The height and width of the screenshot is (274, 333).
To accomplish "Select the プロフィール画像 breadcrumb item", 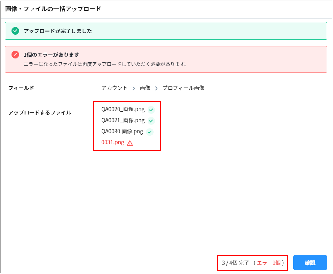I will click(x=183, y=88).
